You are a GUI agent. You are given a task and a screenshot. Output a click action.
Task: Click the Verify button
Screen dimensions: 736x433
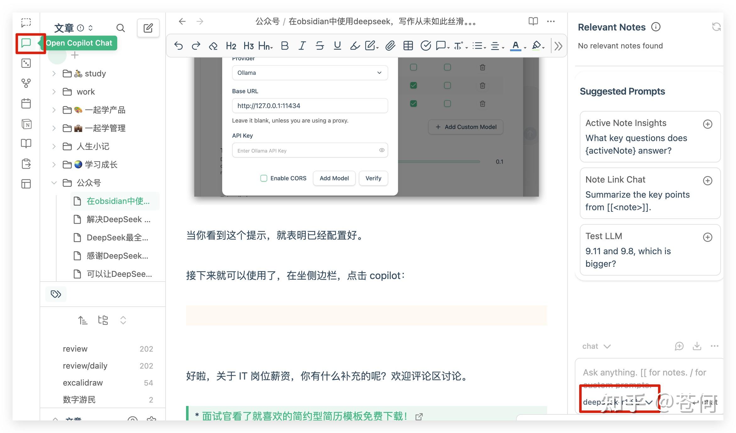tap(373, 178)
